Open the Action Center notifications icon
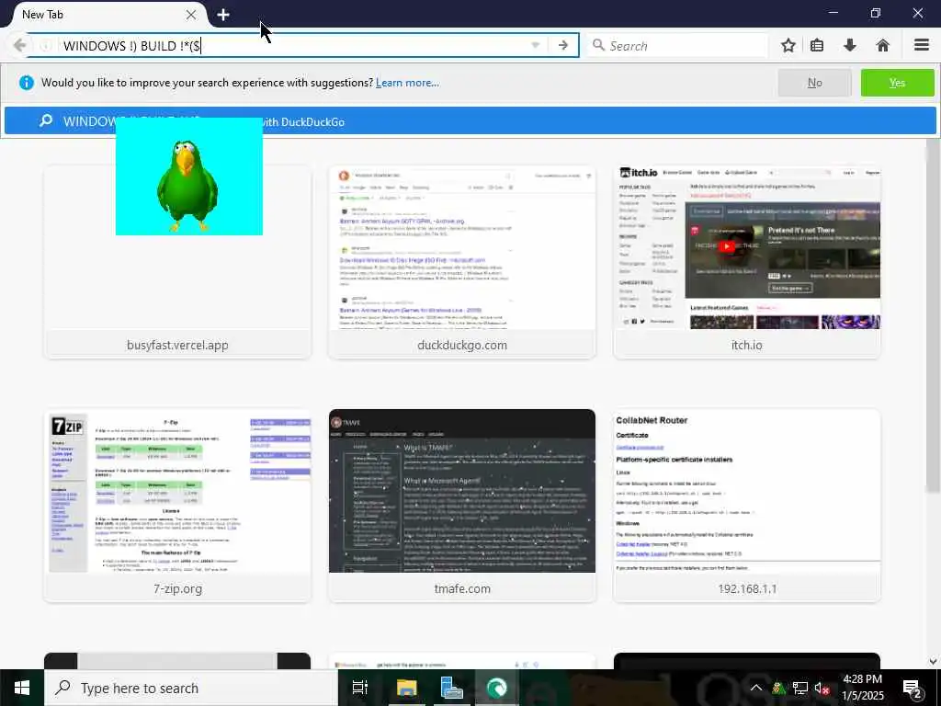 tap(913, 688)
